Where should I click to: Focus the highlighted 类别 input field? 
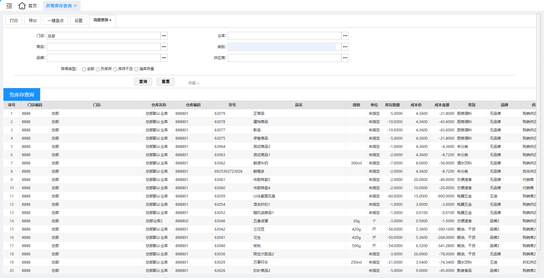[x=285, y=47]
